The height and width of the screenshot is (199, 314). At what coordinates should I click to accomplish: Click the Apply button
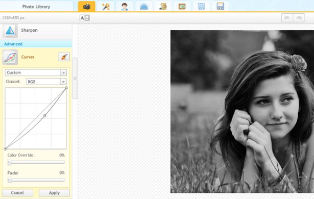tap(54, 193)
